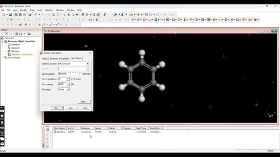Click the reset view home icon
The height and width of the screenshot is (157, 280).
[x=83, y=15]
